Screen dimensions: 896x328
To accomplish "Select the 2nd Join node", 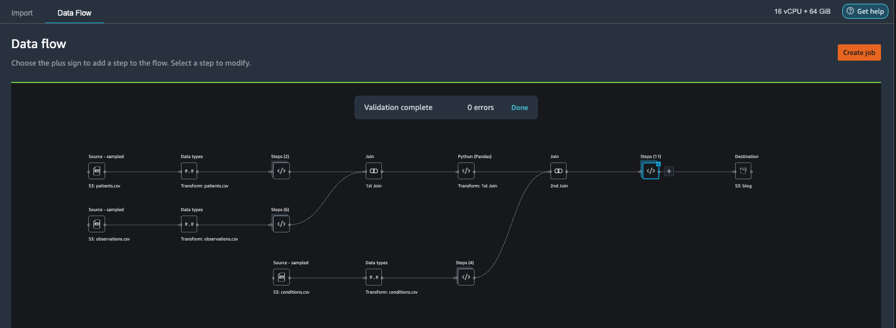I will pyautogui.click(x=559, y=171).
